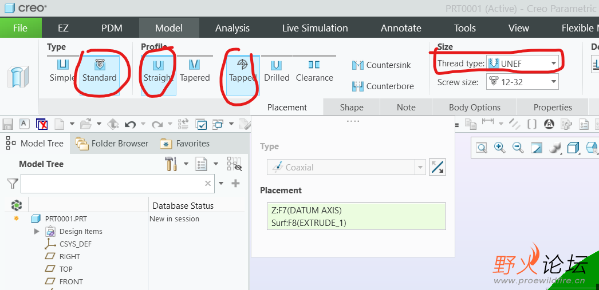The width and height of the screenshot is (599, 290).
Task: Open the Screw size 12-32 dropdown
Action: (523, 82)
